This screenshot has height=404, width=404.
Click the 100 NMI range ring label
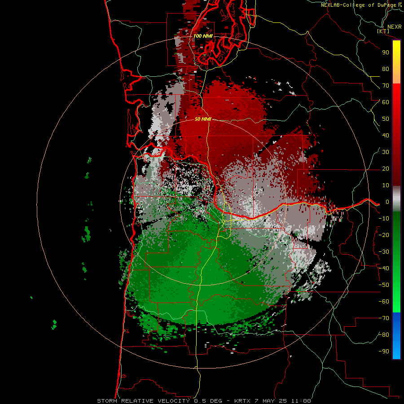click(203, 36)
